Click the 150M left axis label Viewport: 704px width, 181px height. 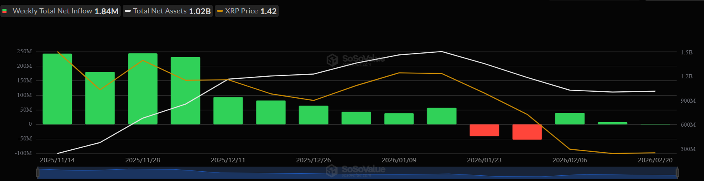[x=24, y=81]
